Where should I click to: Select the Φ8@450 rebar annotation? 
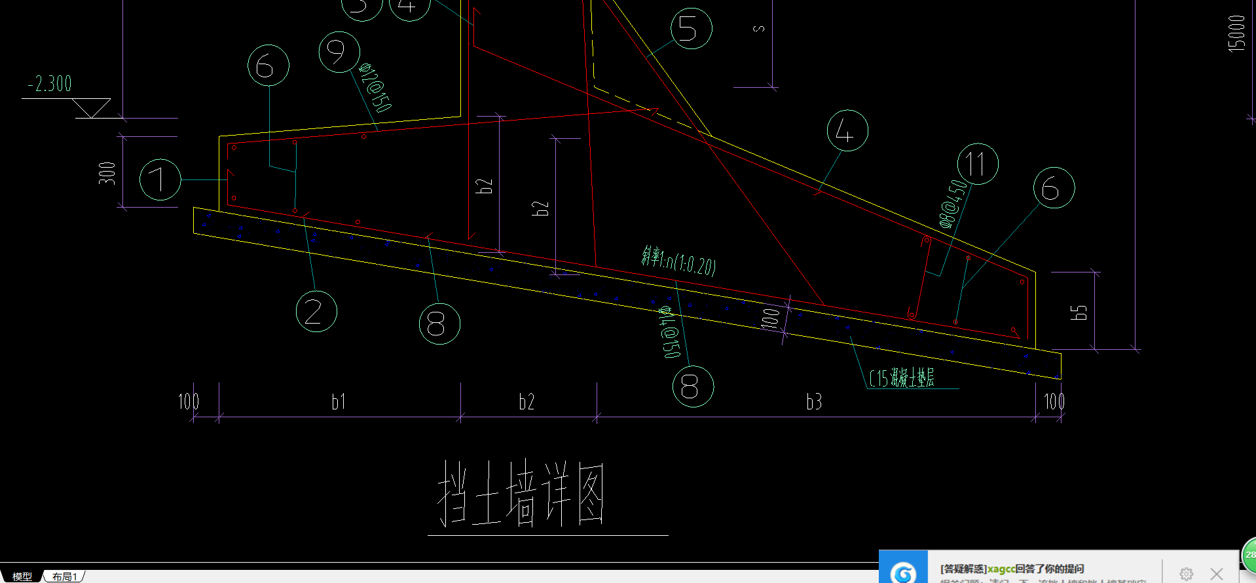pos(953,204)
